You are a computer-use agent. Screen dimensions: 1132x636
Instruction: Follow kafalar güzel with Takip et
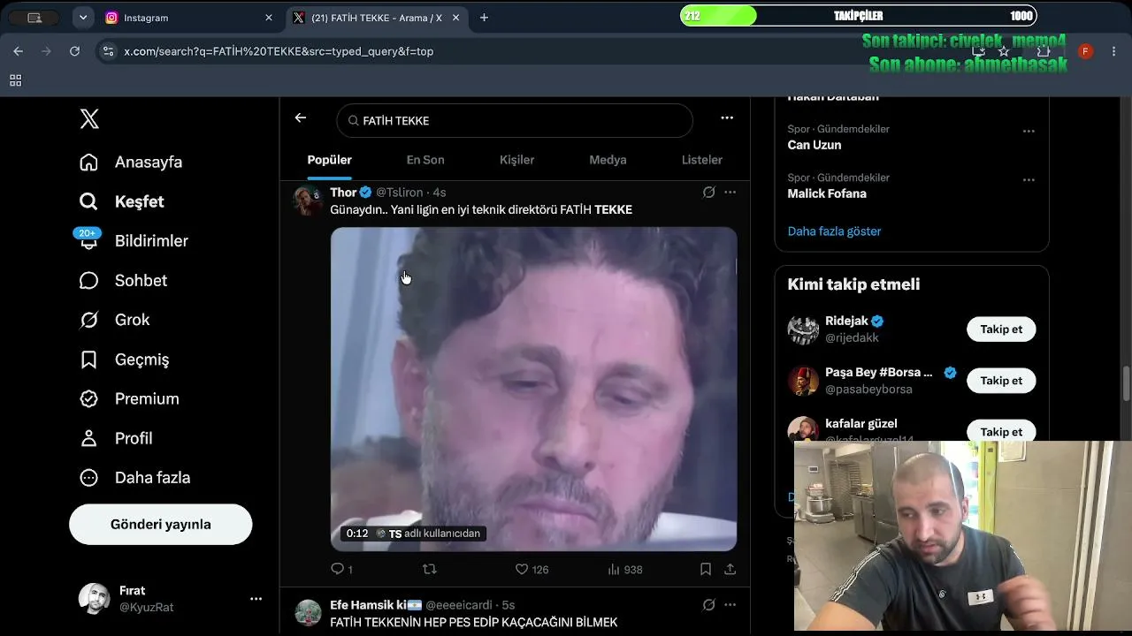point(1001,432)
